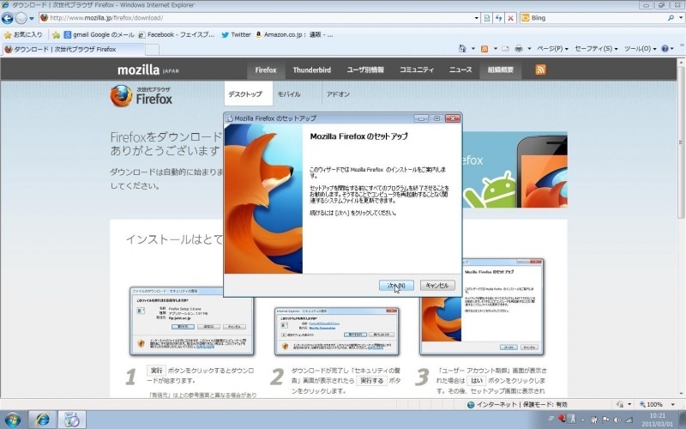Click the magnifier search icon

[671, 18]
